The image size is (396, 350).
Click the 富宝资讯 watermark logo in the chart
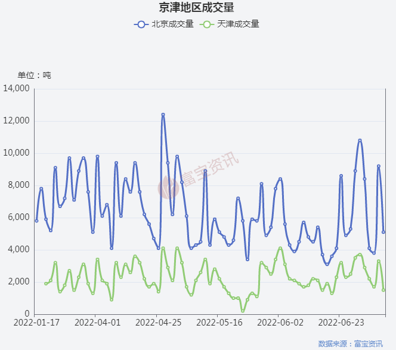coord(169,188)
